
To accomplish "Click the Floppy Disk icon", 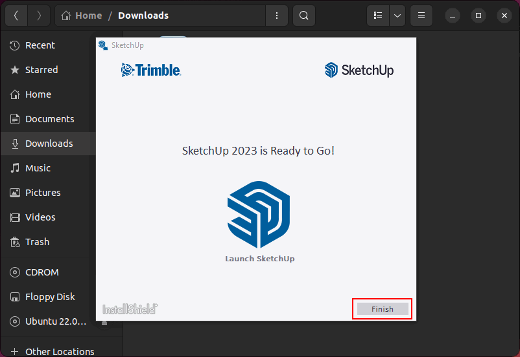I will click(x=15, y=297).
